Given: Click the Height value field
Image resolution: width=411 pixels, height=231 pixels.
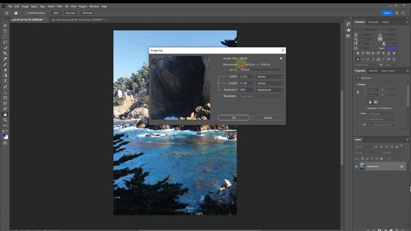Looking at the screenshot, I should tap(246, 83).
